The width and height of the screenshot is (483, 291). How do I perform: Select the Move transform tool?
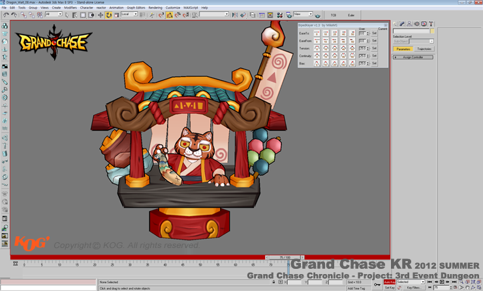(101, 14)
